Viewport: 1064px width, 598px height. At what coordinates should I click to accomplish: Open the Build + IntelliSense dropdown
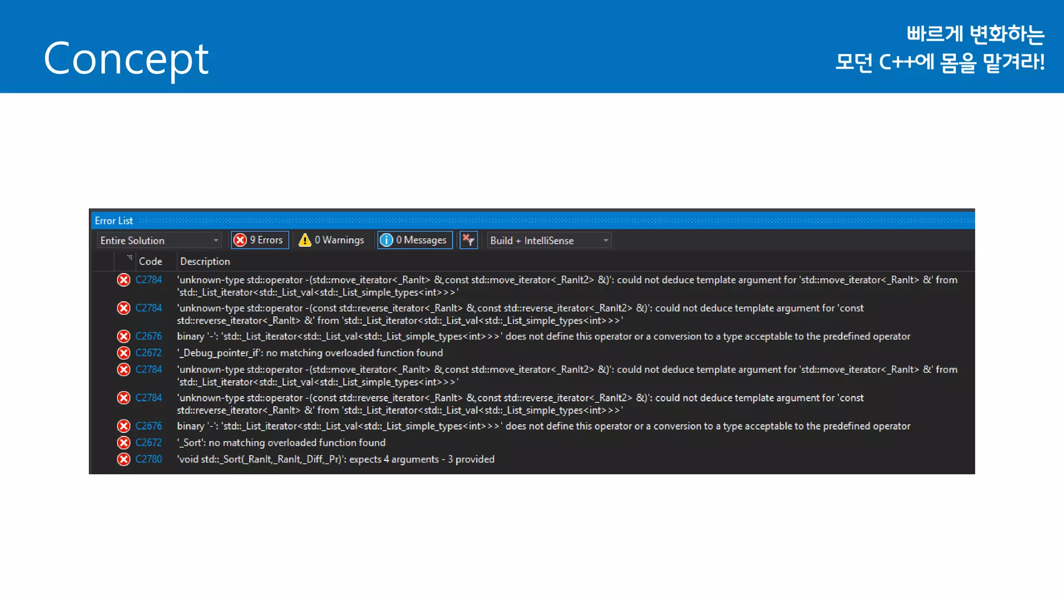(x=549, y=240)
